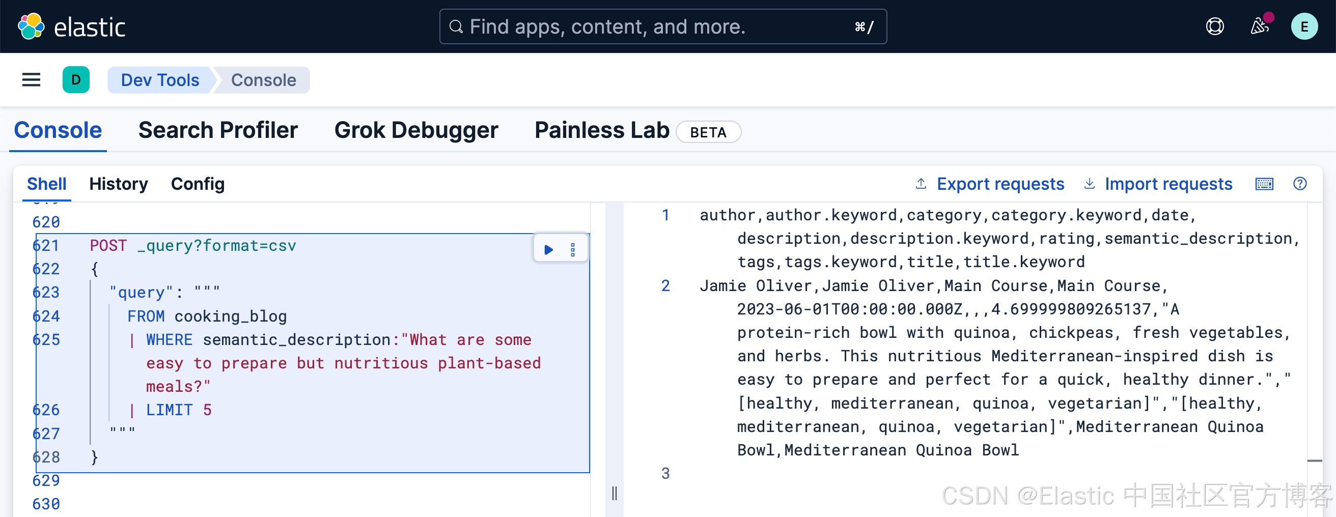Screen dimensions: 1336x517
Task: Click the LIMIT 5 line
Action: pyautogui.click(x=170, y=410)
